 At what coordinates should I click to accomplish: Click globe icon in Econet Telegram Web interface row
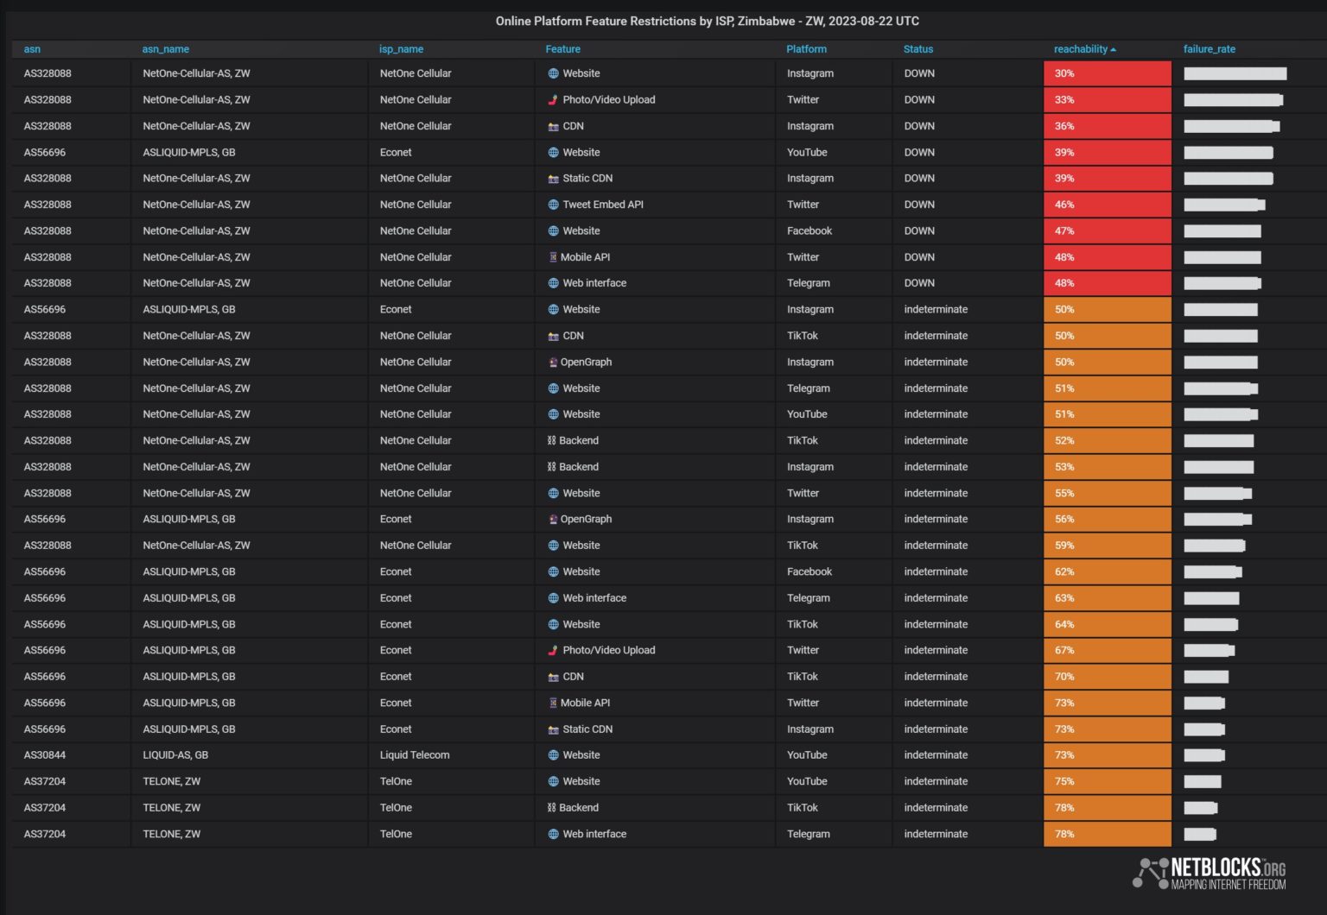pos(553,598)
